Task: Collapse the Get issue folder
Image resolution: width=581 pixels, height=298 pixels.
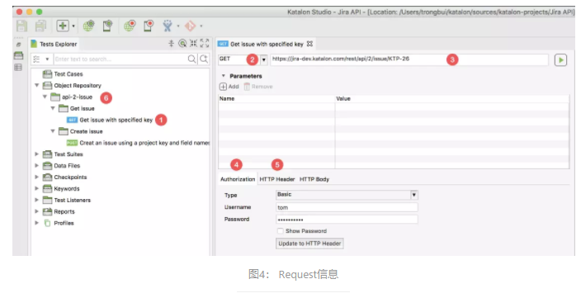Action: tap(53, 108)
